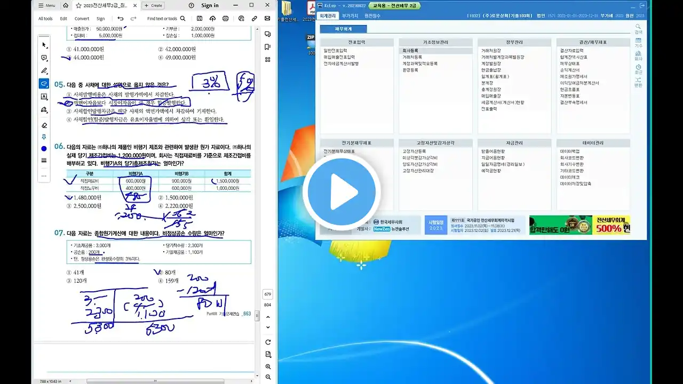Screen dimensions: 683x384
Task: Copy link to the PDF
Action: pos(254,18)
